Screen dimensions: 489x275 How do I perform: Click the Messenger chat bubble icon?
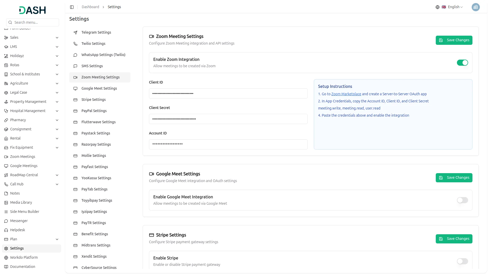coord(6,221)
